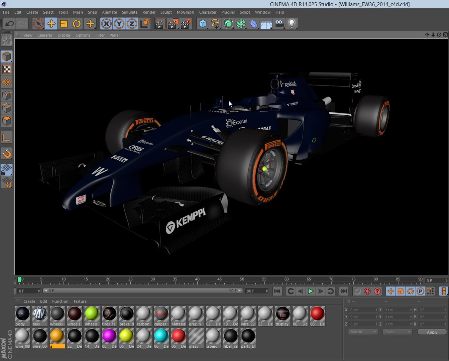The image size is (449, 361).
Task: Select the Move tool in top toolbar
Action: tap(51, 24)
